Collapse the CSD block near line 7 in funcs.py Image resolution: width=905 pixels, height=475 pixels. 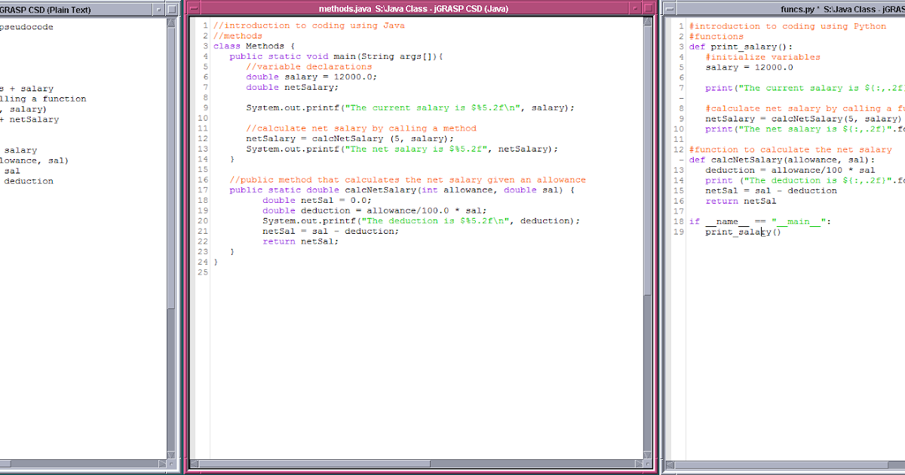[681, 97]
